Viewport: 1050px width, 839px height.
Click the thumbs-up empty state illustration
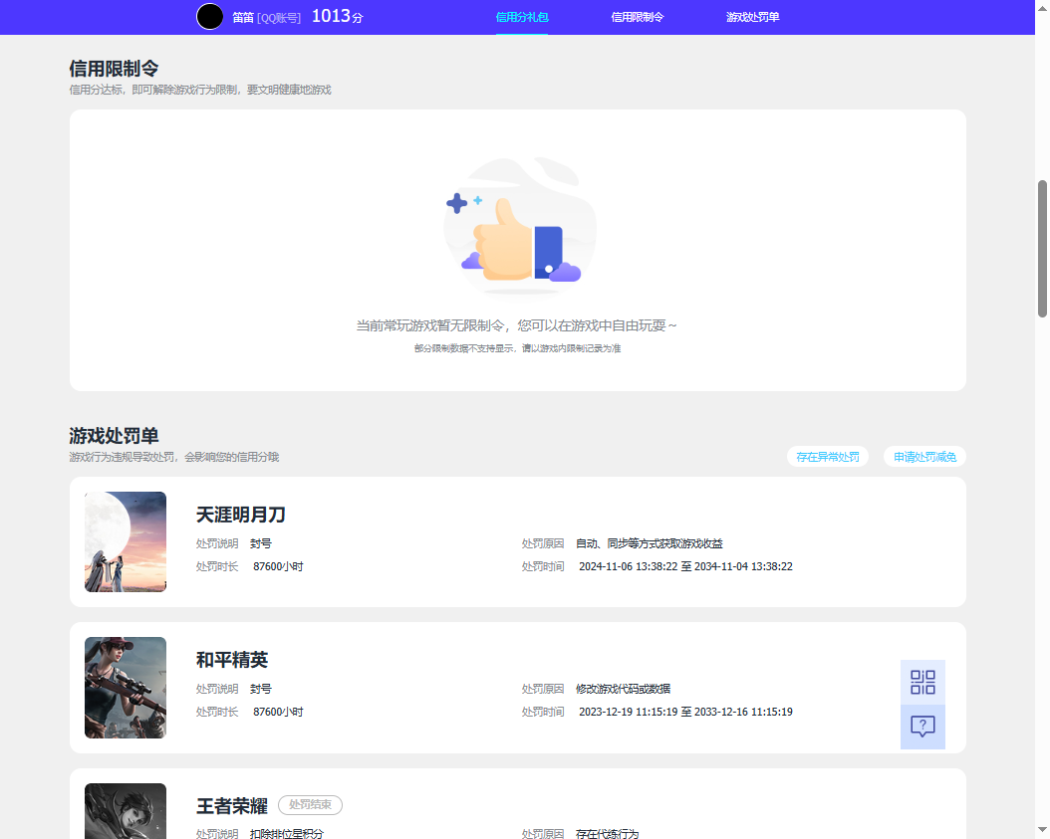tap(518, 226)
